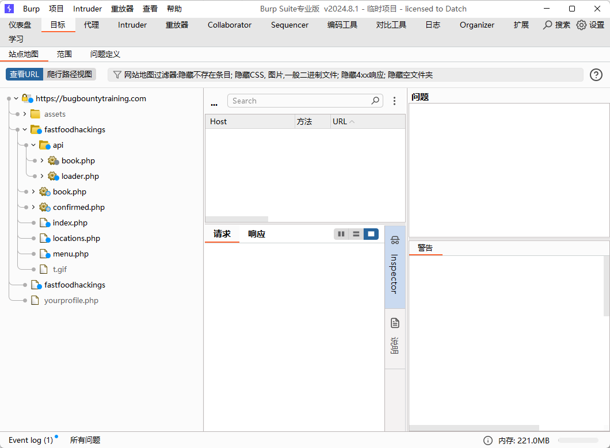Open the 项目 menu
Image resolution: width=610 pixels, height=448 pixels.
56,9
